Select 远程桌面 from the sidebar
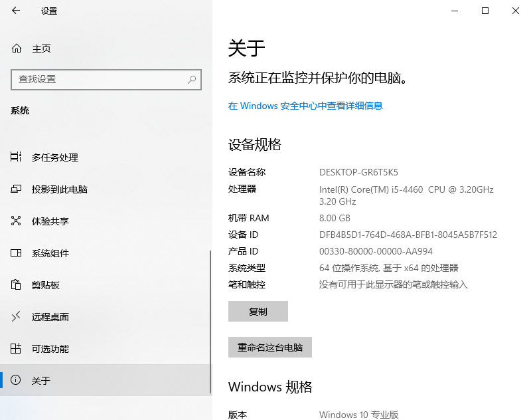This screenshot has height=420, width=531. [51, 317]
